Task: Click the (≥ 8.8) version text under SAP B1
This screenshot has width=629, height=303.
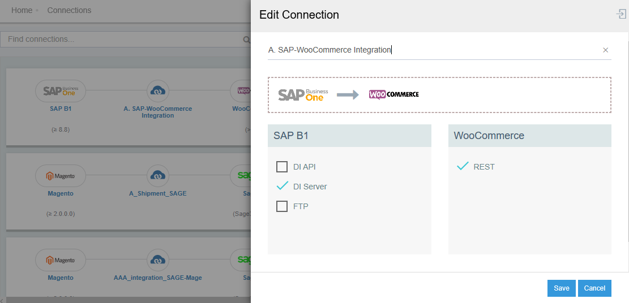Action: (x=61, y=130)
